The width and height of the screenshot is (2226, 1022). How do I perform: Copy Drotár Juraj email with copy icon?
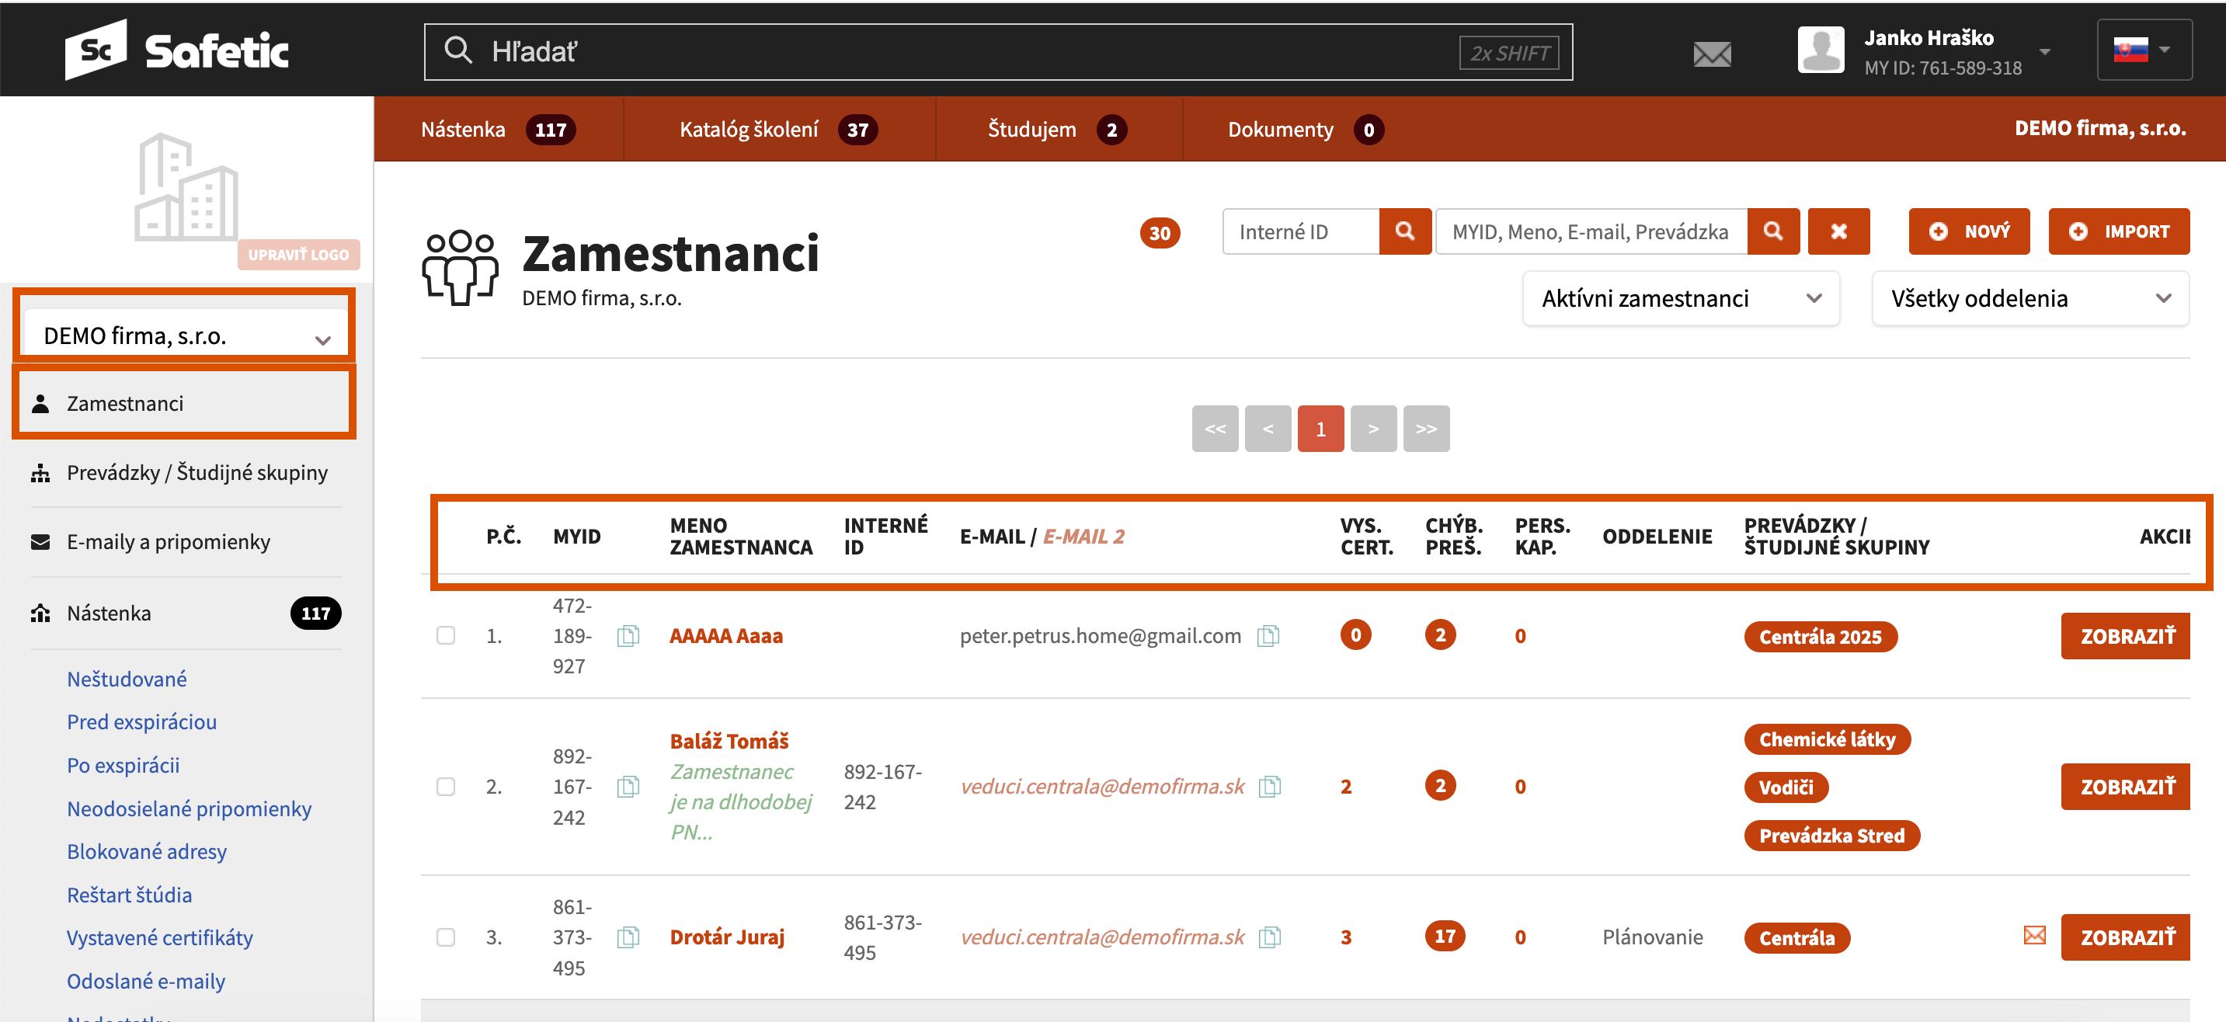(x=1269, y=937)
